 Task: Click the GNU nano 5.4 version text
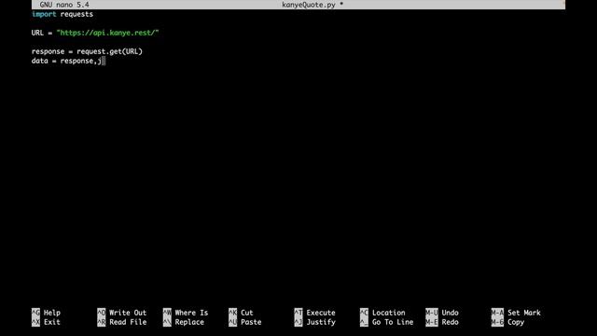pos(64,5)
